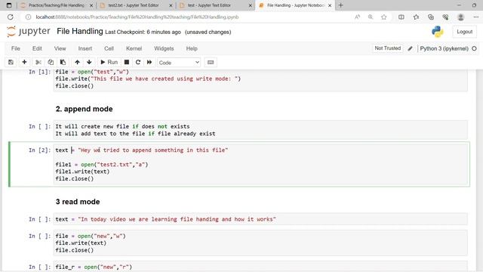Click the Last Checkpoint status text
Image resolution: width=483 pixels, height=272 pixels.
tap(143, 32)
